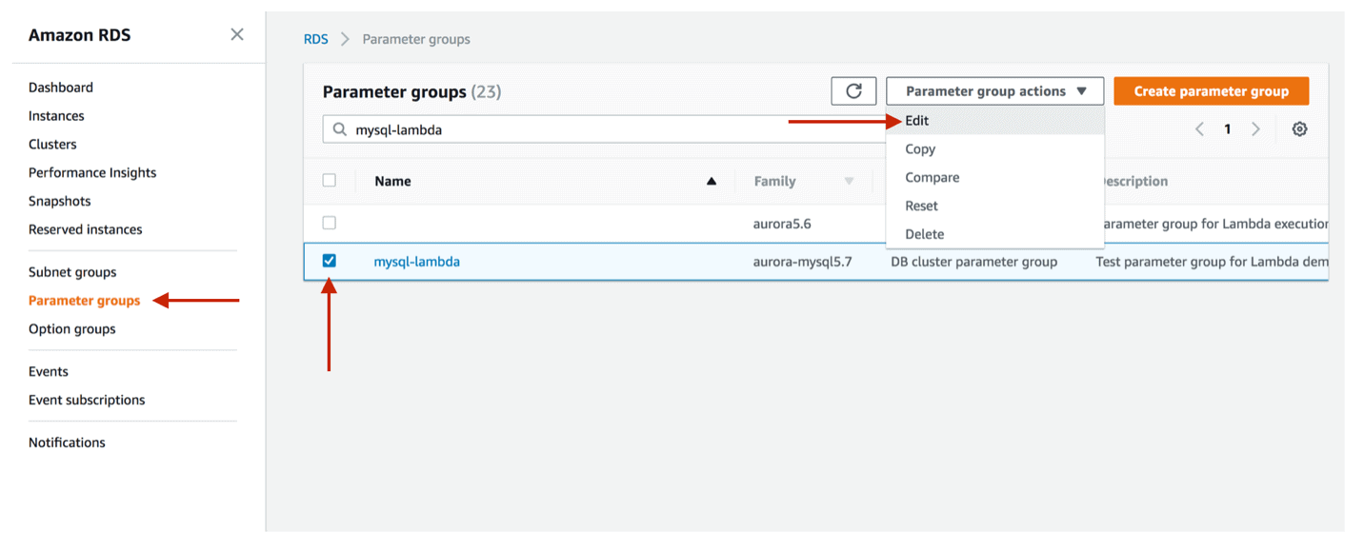Close the Amazon RDS sidebar panel
Viewport: 1364px width, 551px height.
coord(237,34)
